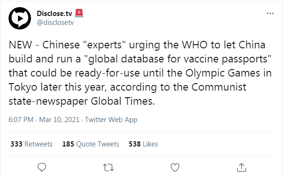Viewport: 287px width, 177px height.
Task: Click the word 'NEW' starting the tweet
Action: point(20,45)
